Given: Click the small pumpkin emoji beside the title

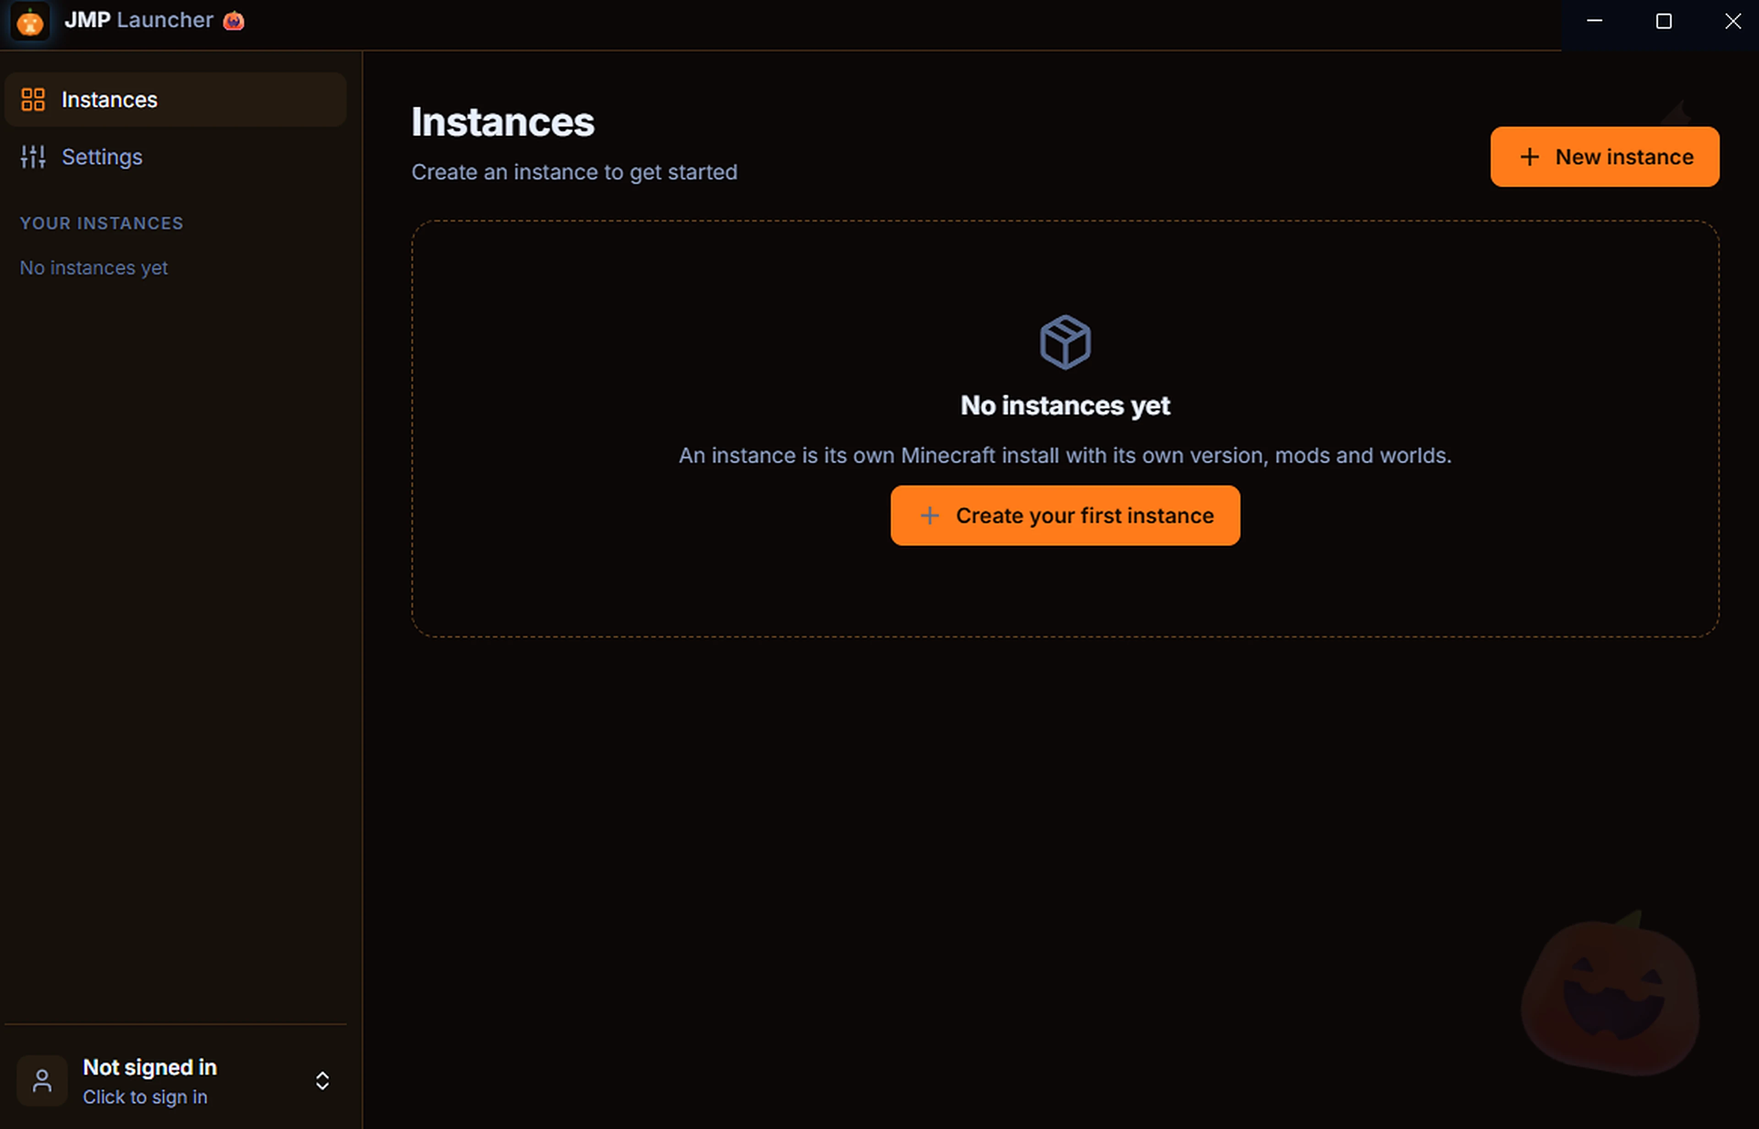Looking at the screenshot, I should [x=233, y=21].
